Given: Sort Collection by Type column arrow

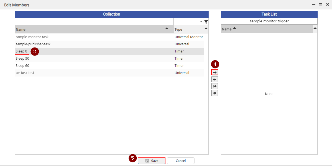Looking at the screenshot, I should 206,28.
